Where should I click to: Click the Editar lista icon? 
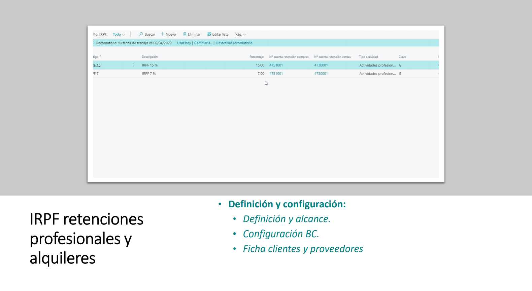(209, 34)
